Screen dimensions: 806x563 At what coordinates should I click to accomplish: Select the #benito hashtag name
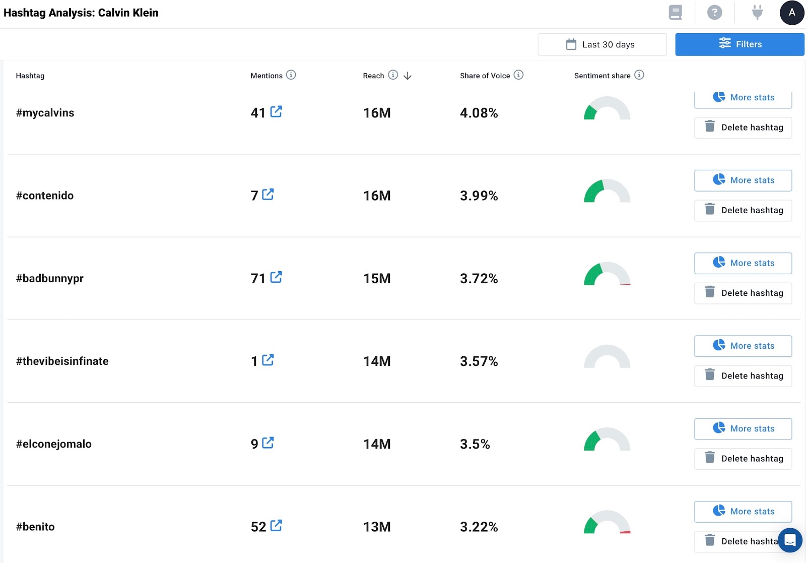pos(35,527)
